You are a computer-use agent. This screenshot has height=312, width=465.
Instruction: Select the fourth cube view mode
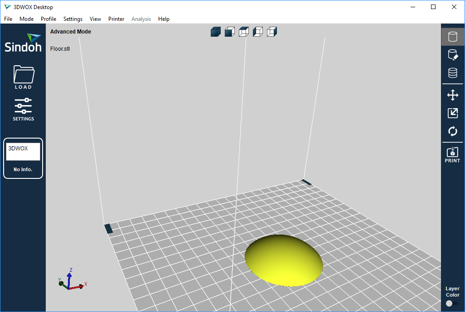(258, 32)
